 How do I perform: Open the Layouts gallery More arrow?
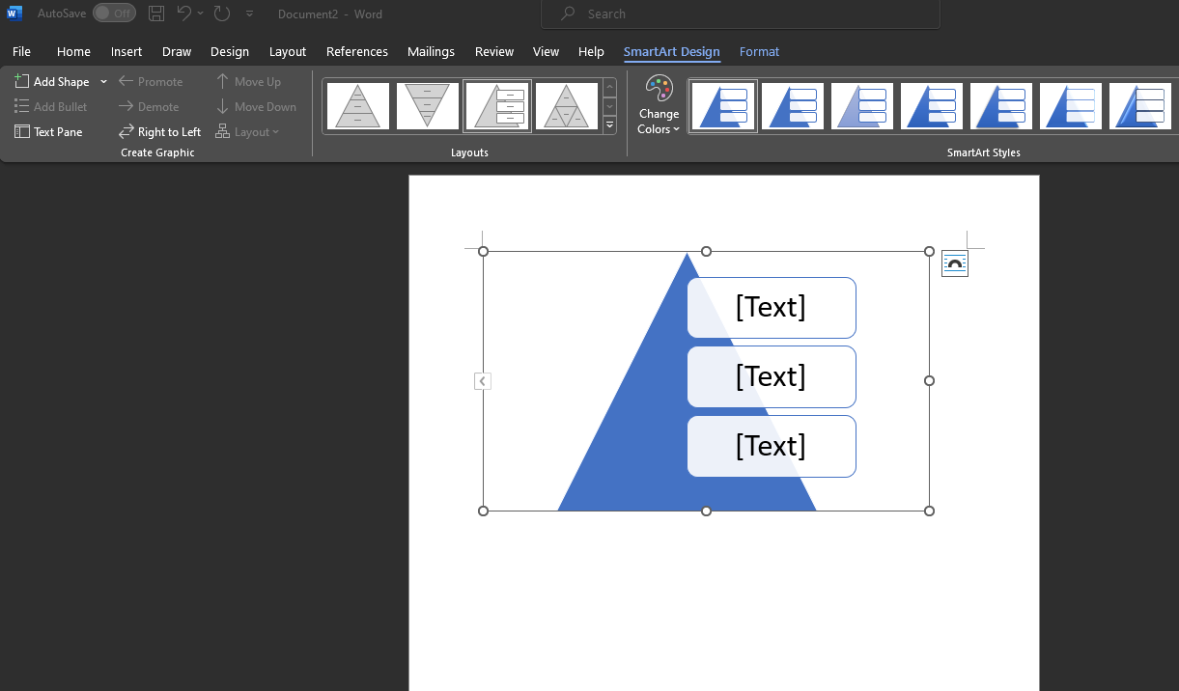pos(609,124)
